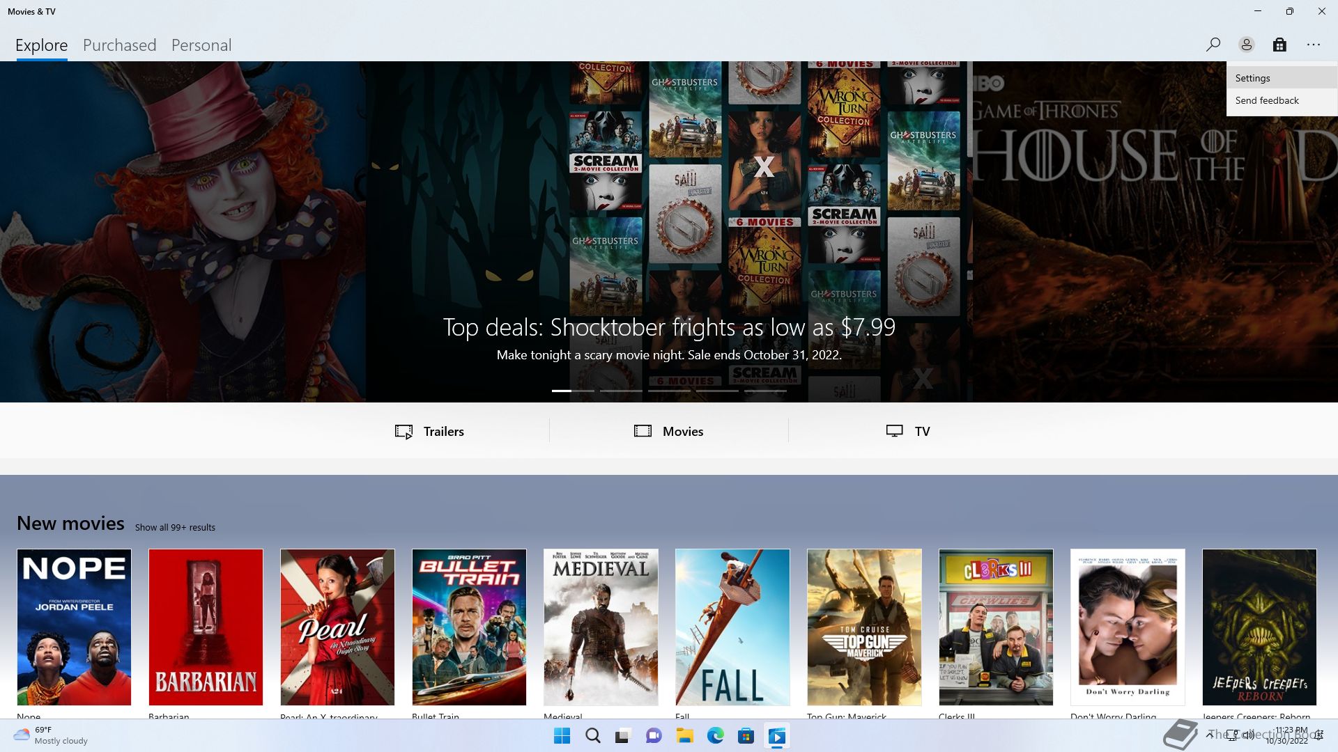Open Microsoft Store from the taskbar
The image size is (1338, 752).
(746, 736)
